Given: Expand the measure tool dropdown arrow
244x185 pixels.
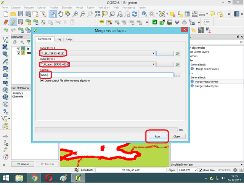Looking at the screenshot, I should point(207,14).
